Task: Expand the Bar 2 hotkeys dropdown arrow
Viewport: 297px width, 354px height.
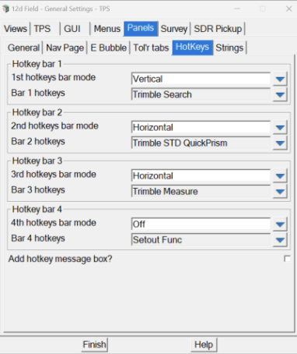Action: point(280,143)
